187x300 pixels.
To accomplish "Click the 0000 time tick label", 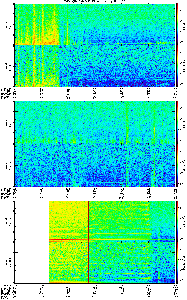I will (x=15, y=297).
